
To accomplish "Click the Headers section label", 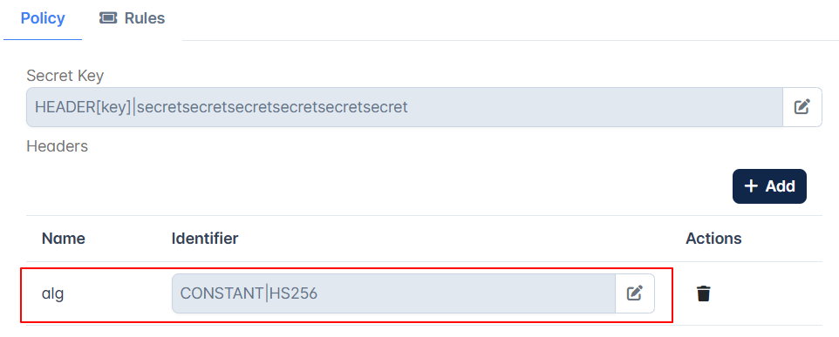I will click(x=58, y=145).
